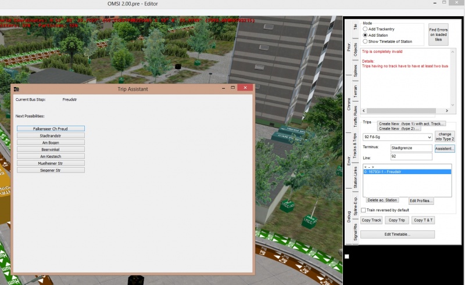
Task: Enable Train reversed by default
Action: tap(363, 210)
